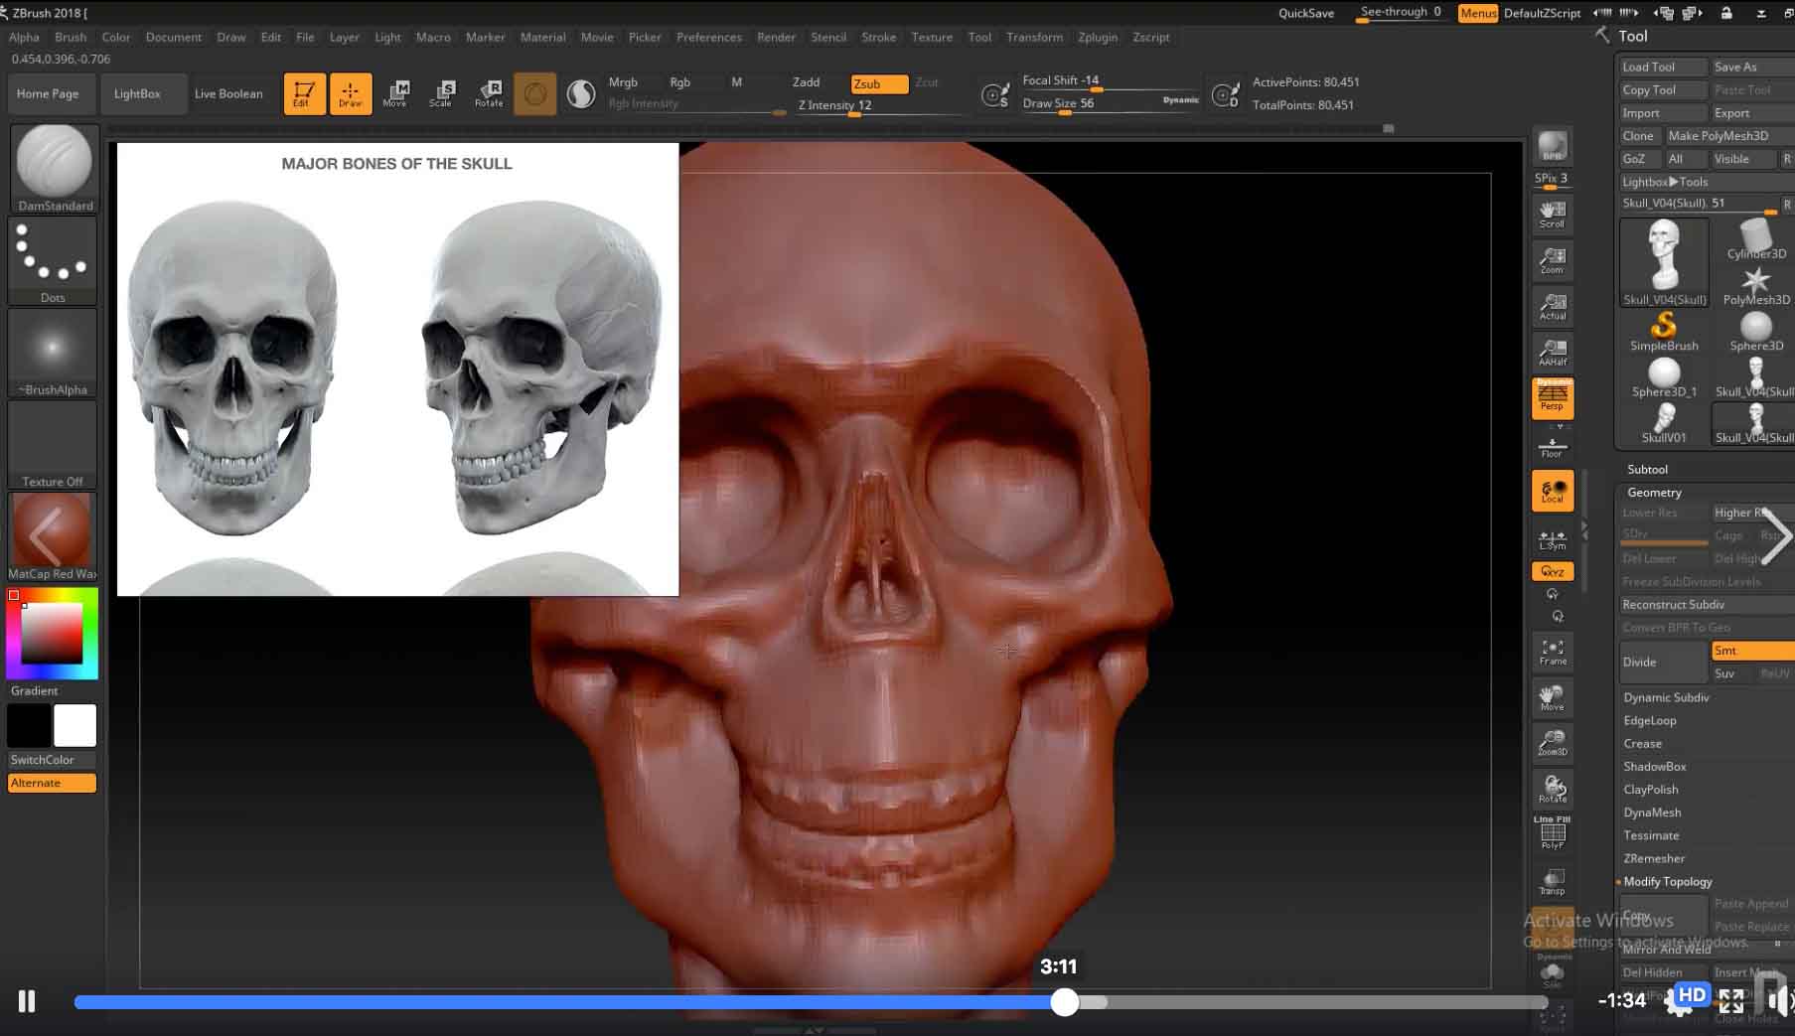The image size is (1795, 1036).
Task: Pause the video playback
Action: click(x=27, y=1001)
